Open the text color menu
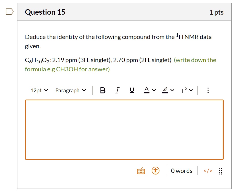 pos(149,90)
